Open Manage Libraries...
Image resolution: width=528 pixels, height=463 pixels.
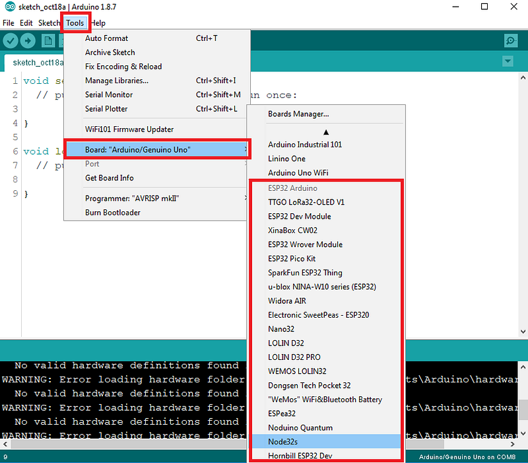pyautogui.click(x=157, y=81)
